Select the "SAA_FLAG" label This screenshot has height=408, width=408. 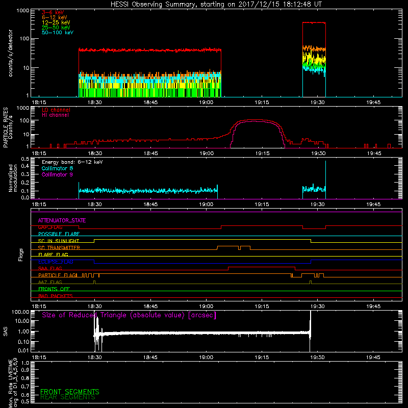[x=50, y=268]
